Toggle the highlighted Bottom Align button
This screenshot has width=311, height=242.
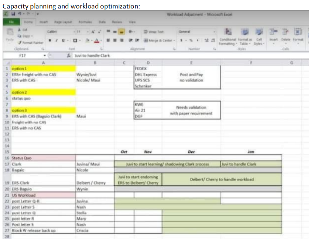click(122, 32)
